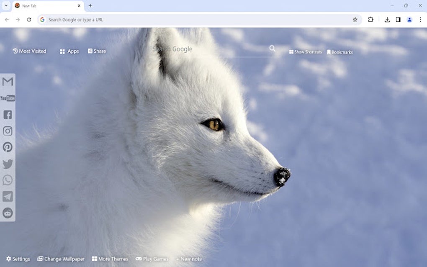Open YouTube from the sidebar
This screenshot has height=267, width=427.
pyautogui.click(x=8, y=98)
